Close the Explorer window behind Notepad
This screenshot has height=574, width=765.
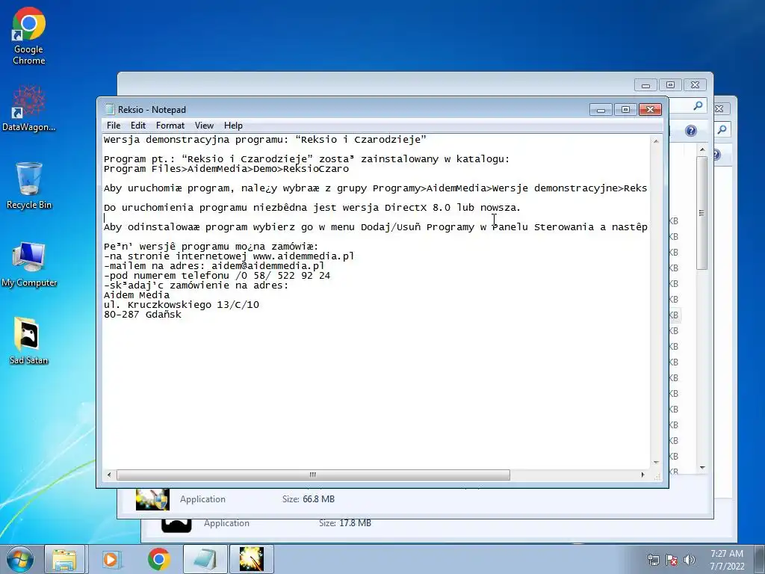tap(696, 85)
